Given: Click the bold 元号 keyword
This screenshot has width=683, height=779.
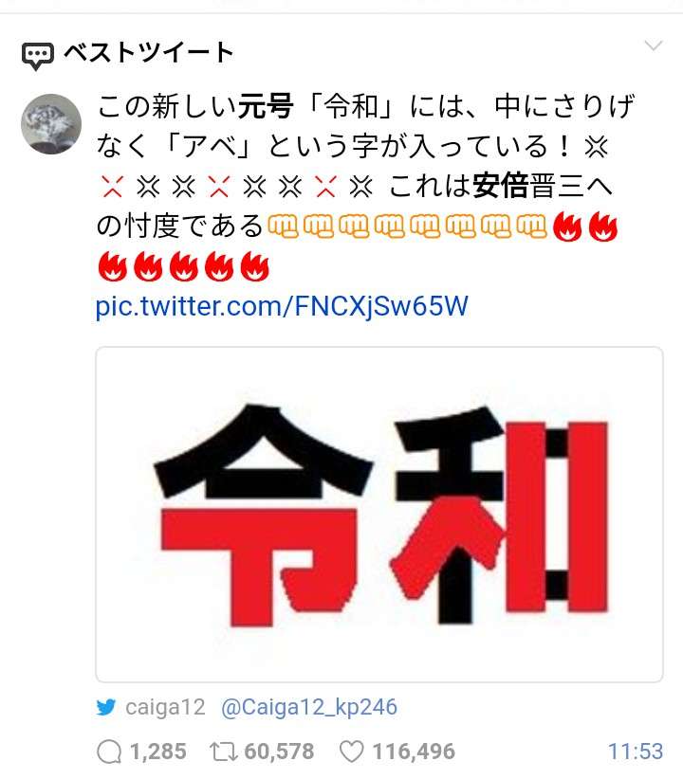Looking at the screenshot, I should click(x=266, y=106).
